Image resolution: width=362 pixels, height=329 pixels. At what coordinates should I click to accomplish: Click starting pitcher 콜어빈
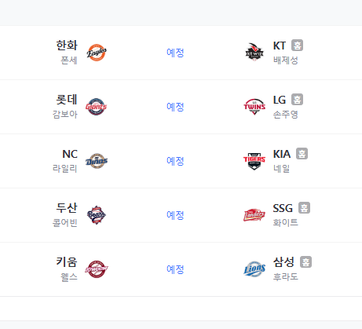[x=65, y=223]
